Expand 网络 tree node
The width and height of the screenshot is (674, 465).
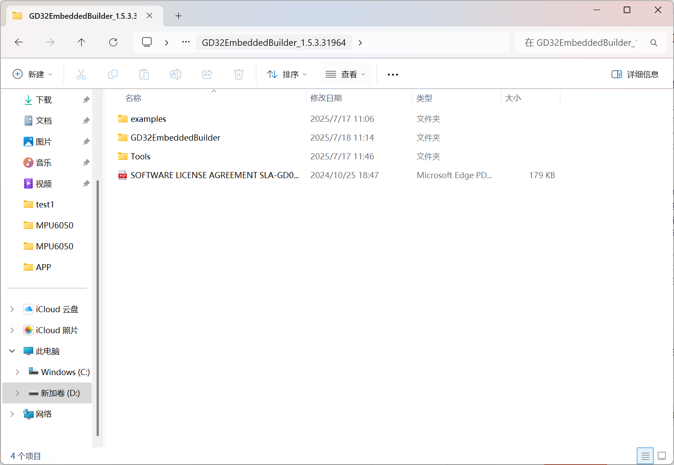(12, 414)
